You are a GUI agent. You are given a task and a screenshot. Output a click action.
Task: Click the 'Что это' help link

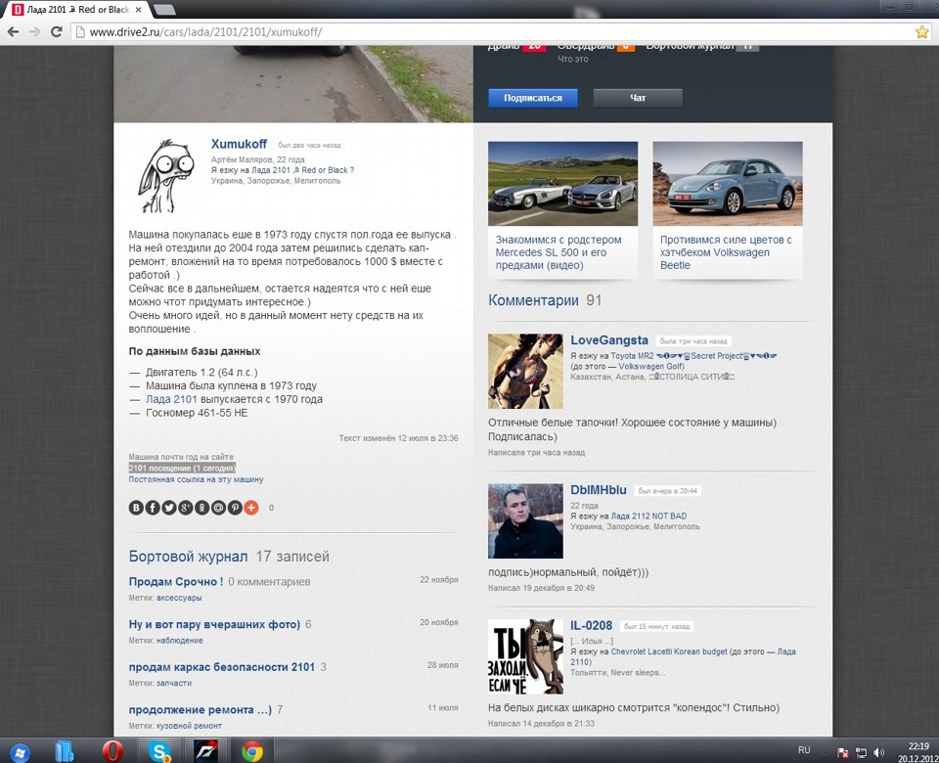(573, 60)
